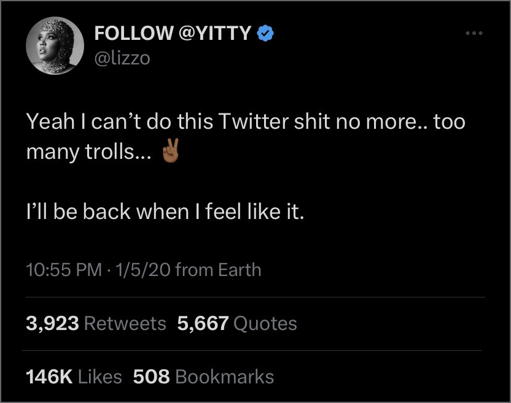Click the "Yeah I can't do this" text line
The height and width of the screenshot is (403, 511).
(246, 121)
